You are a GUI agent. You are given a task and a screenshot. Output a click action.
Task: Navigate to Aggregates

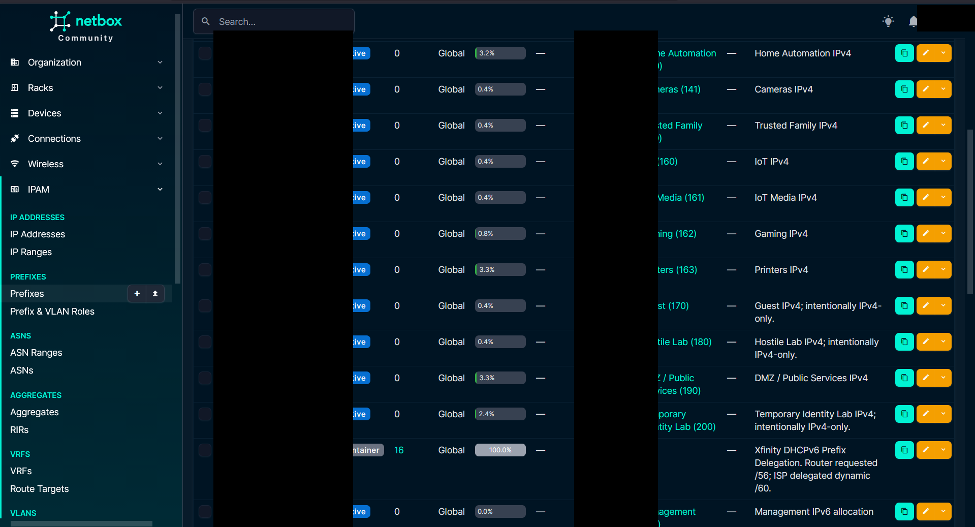tap(35, 412)
